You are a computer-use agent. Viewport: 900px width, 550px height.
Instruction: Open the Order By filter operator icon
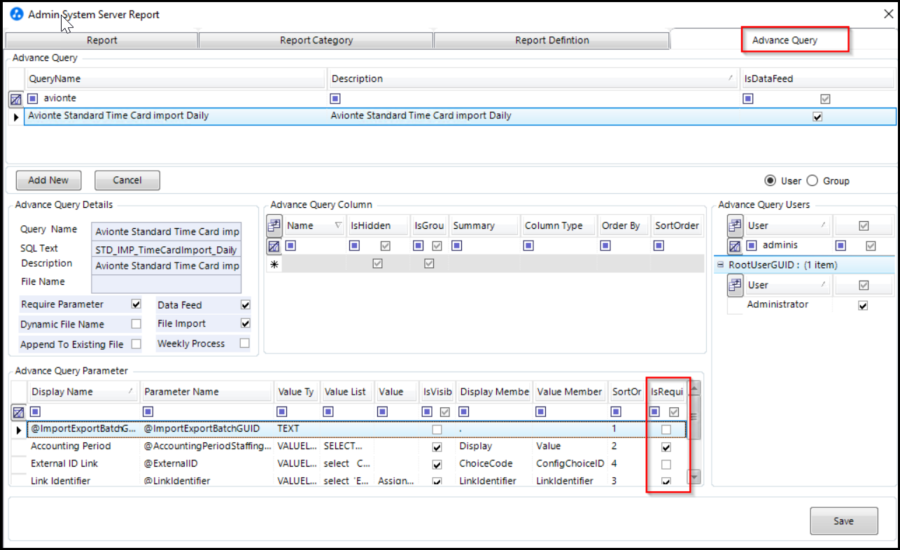[606, 246]
